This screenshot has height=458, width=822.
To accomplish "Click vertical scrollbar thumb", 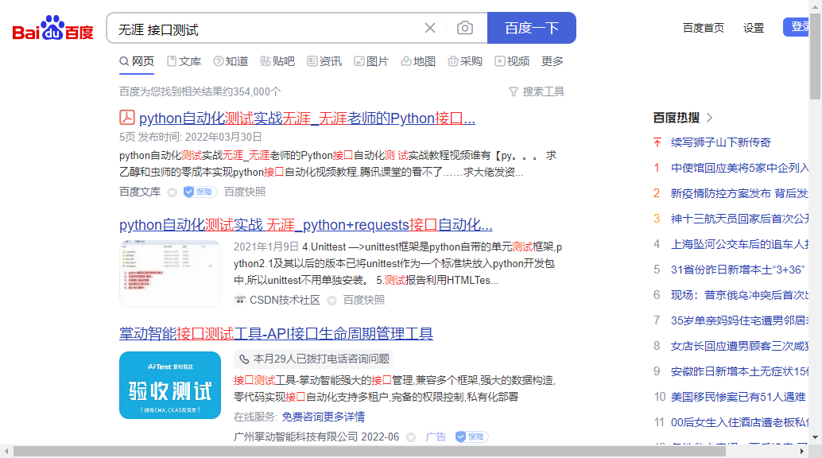I will tap(815, 55).
